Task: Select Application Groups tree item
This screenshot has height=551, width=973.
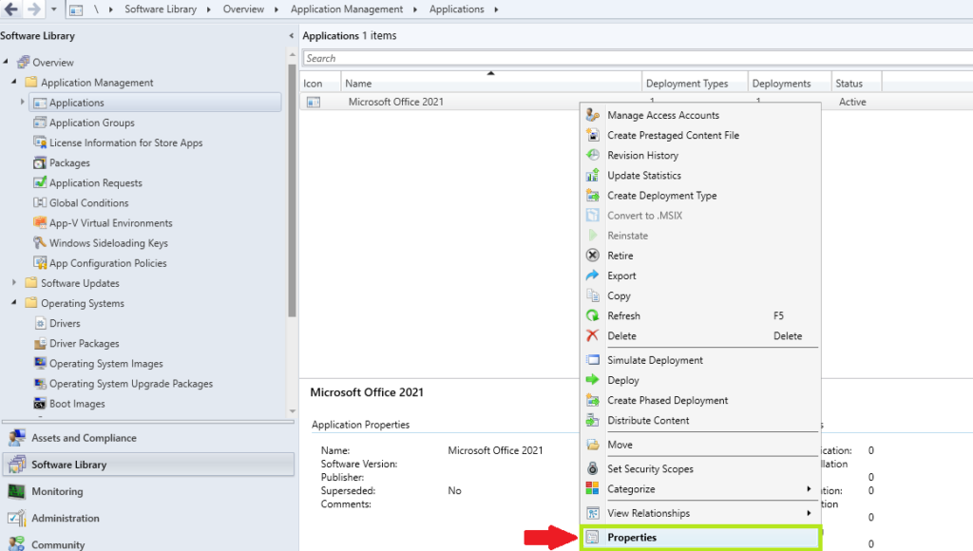Action: (x=92, y=123)
